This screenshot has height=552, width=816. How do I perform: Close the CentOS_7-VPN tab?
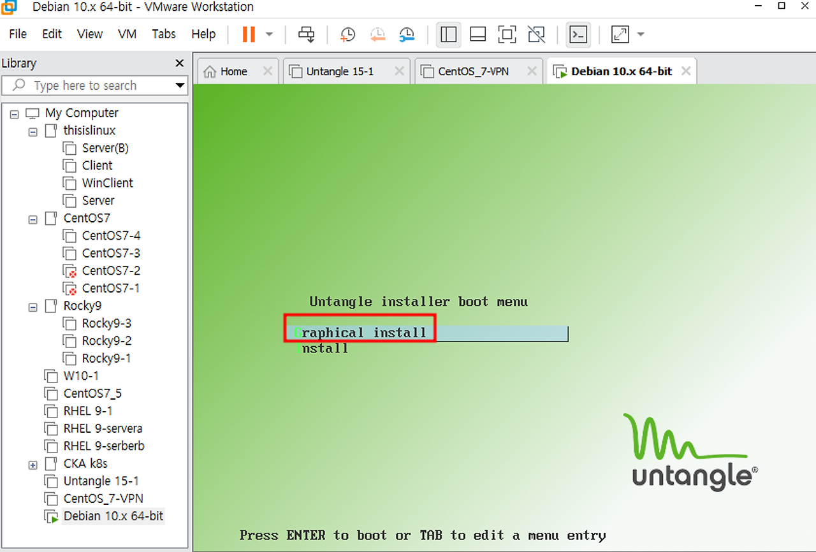click(x=531, y=71)
